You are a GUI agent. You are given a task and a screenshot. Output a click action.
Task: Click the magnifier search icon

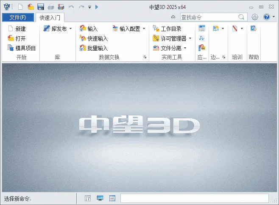click(241, 17)
